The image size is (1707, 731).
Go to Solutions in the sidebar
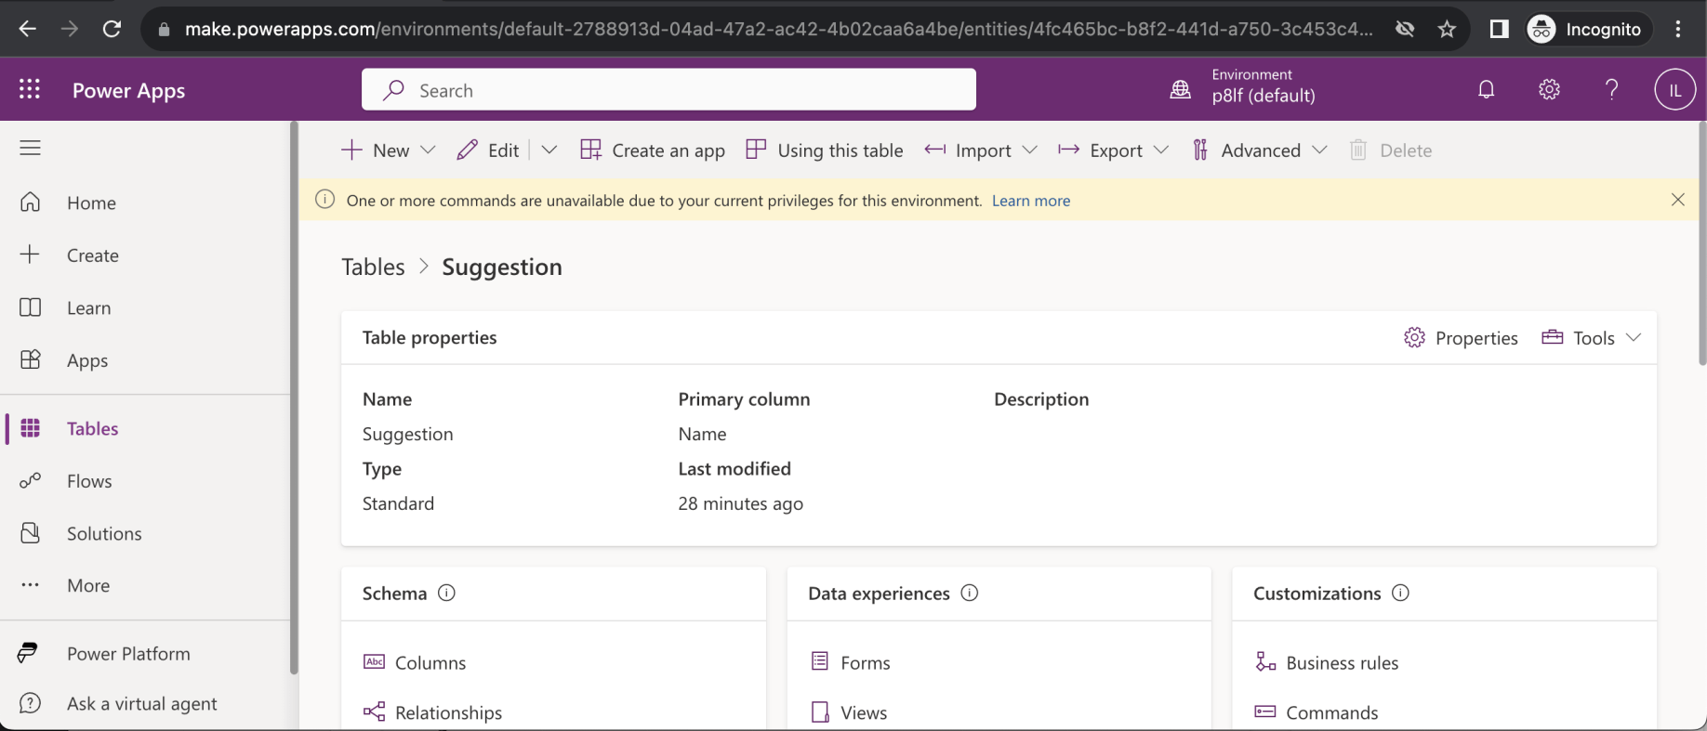[x=103, y=533]
